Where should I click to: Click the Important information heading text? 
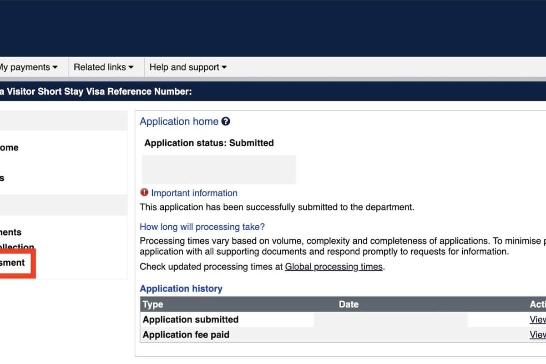[194, 193]
